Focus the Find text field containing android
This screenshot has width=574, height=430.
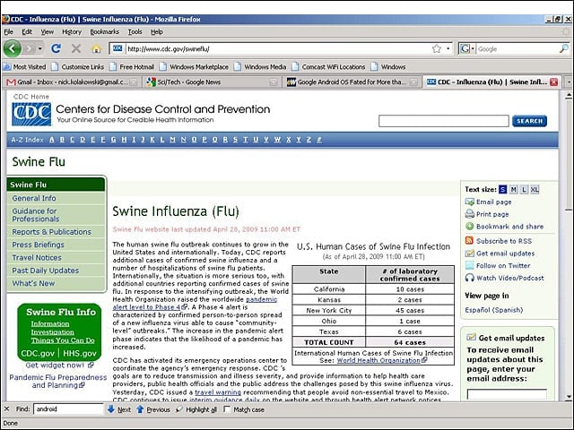click(69, 408)
